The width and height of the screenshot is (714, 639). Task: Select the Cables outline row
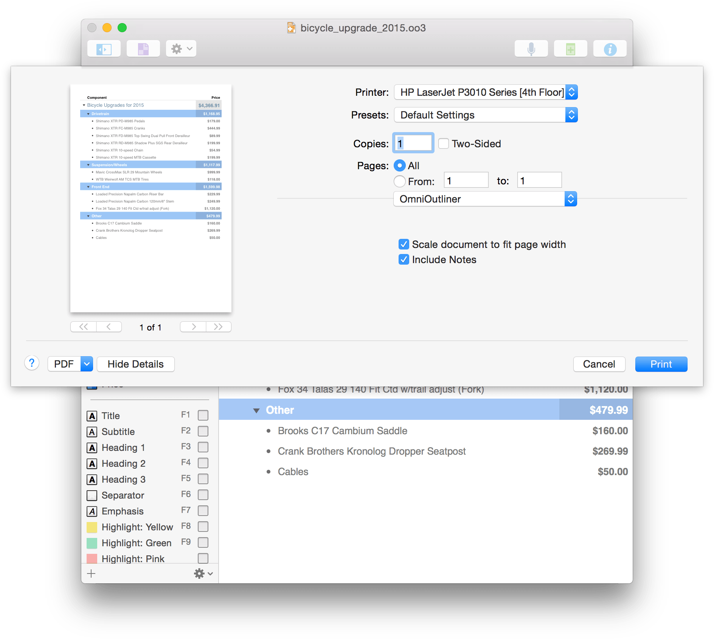click(425, 472)
